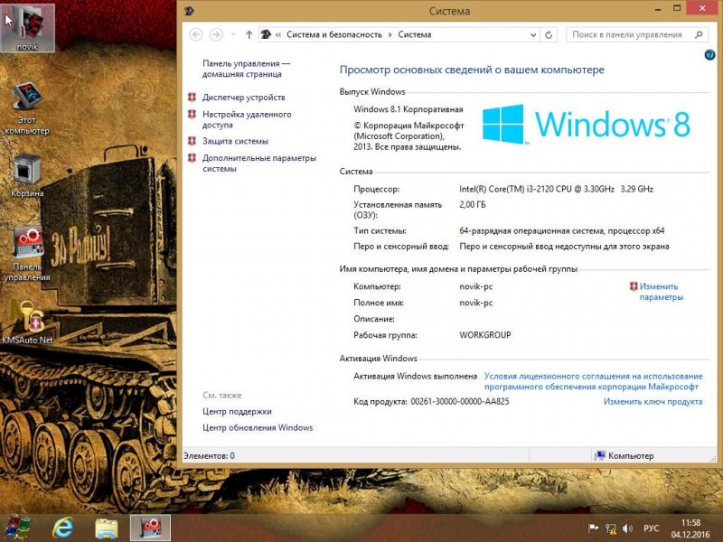Click shield icon beside Диспетчер устройств
This screenshot has height=542, width=723.
click(x=192, y=98)
